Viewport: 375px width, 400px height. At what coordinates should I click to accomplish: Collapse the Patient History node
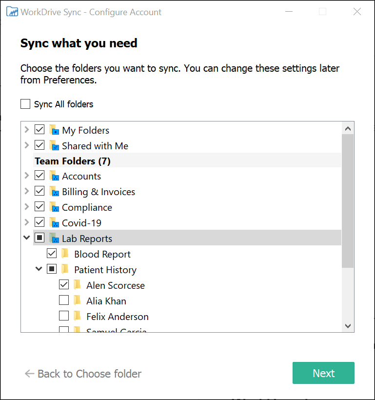click(x=39, y=269)
